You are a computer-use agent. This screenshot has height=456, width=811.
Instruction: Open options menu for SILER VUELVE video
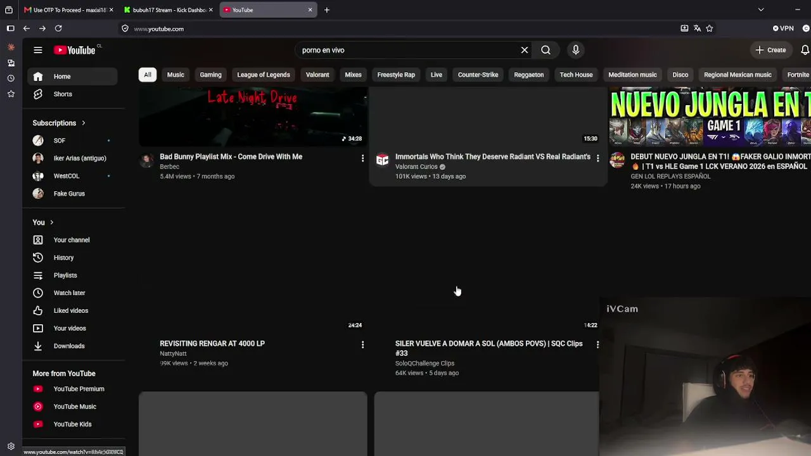click(x=597, y=345)
